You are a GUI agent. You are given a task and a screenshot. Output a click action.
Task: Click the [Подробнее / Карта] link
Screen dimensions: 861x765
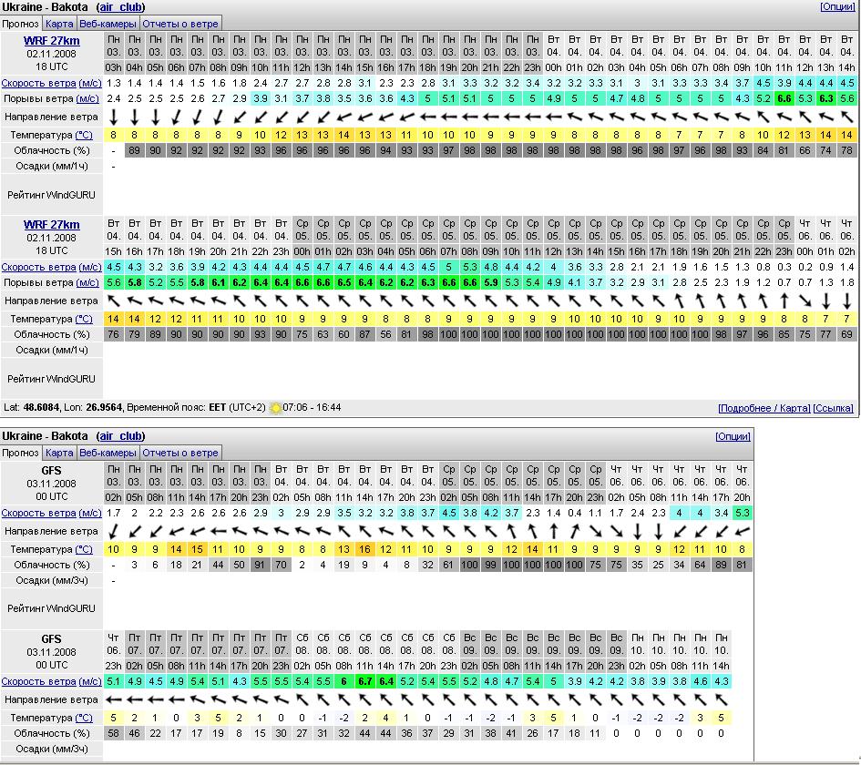click(x=764, y=408)
